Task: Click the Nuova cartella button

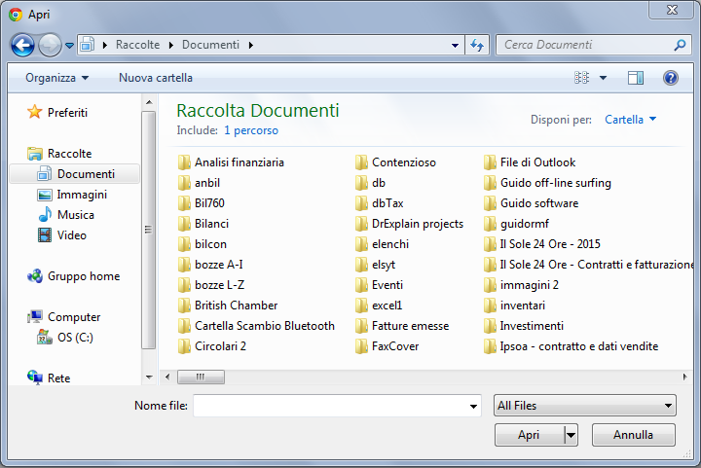Action: coord(156,78)
